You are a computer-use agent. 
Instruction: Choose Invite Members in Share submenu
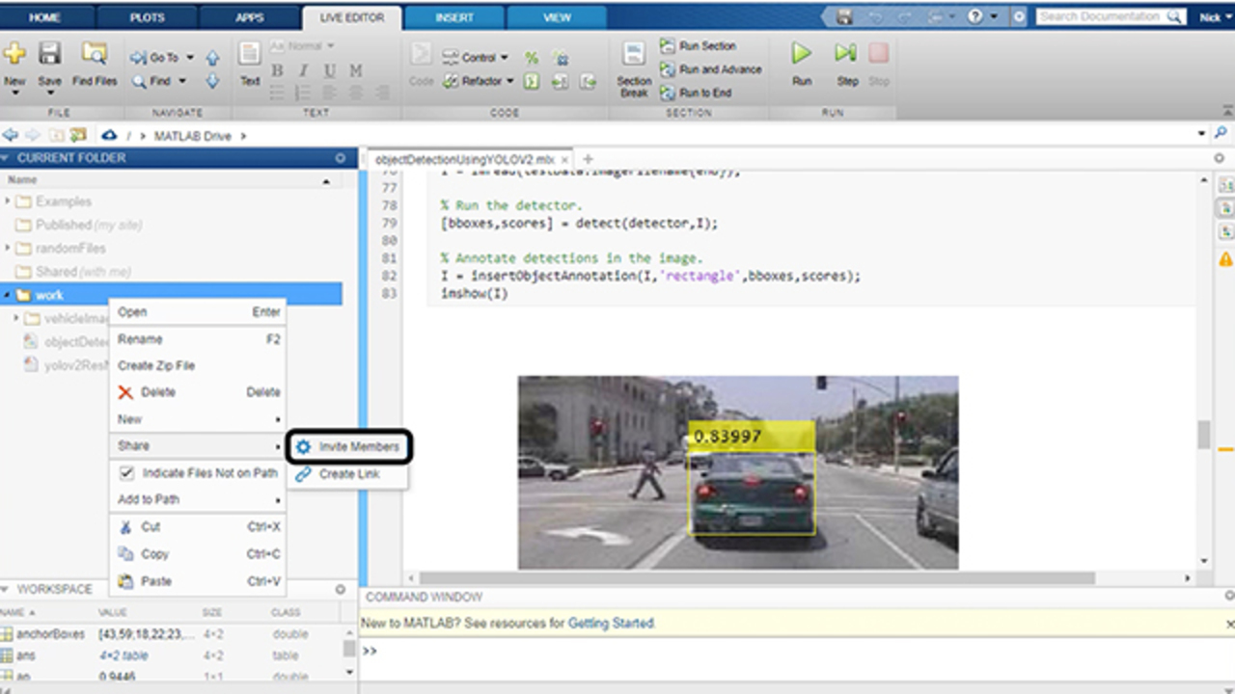point(358,446)
